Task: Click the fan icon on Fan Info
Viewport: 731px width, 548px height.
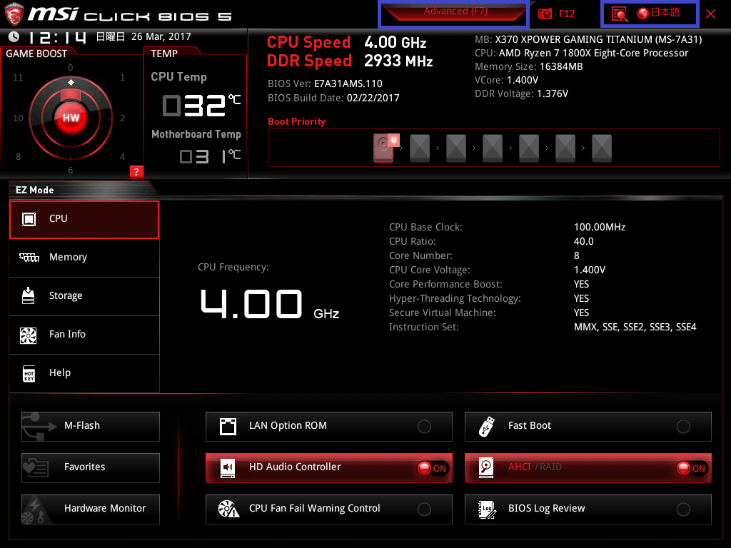Action: coord(29,335)
